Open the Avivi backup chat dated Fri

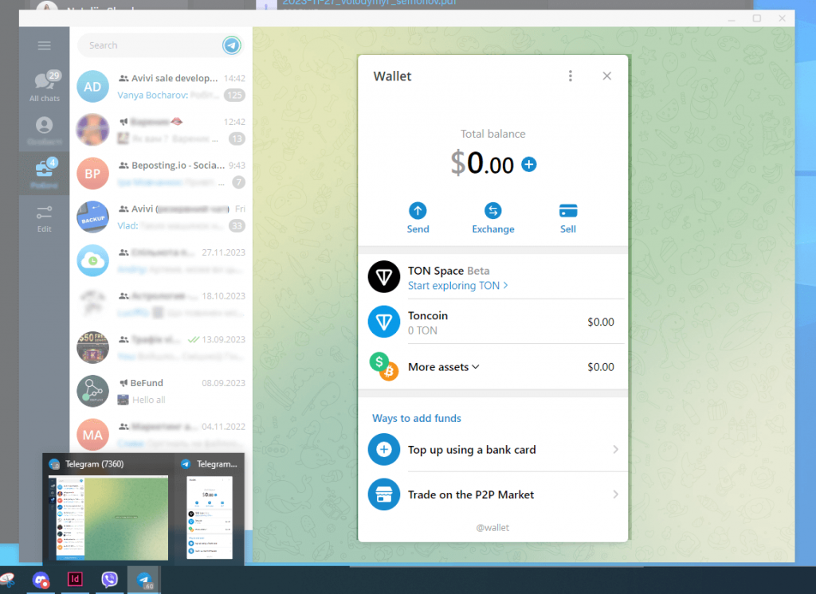pos(161,217)
